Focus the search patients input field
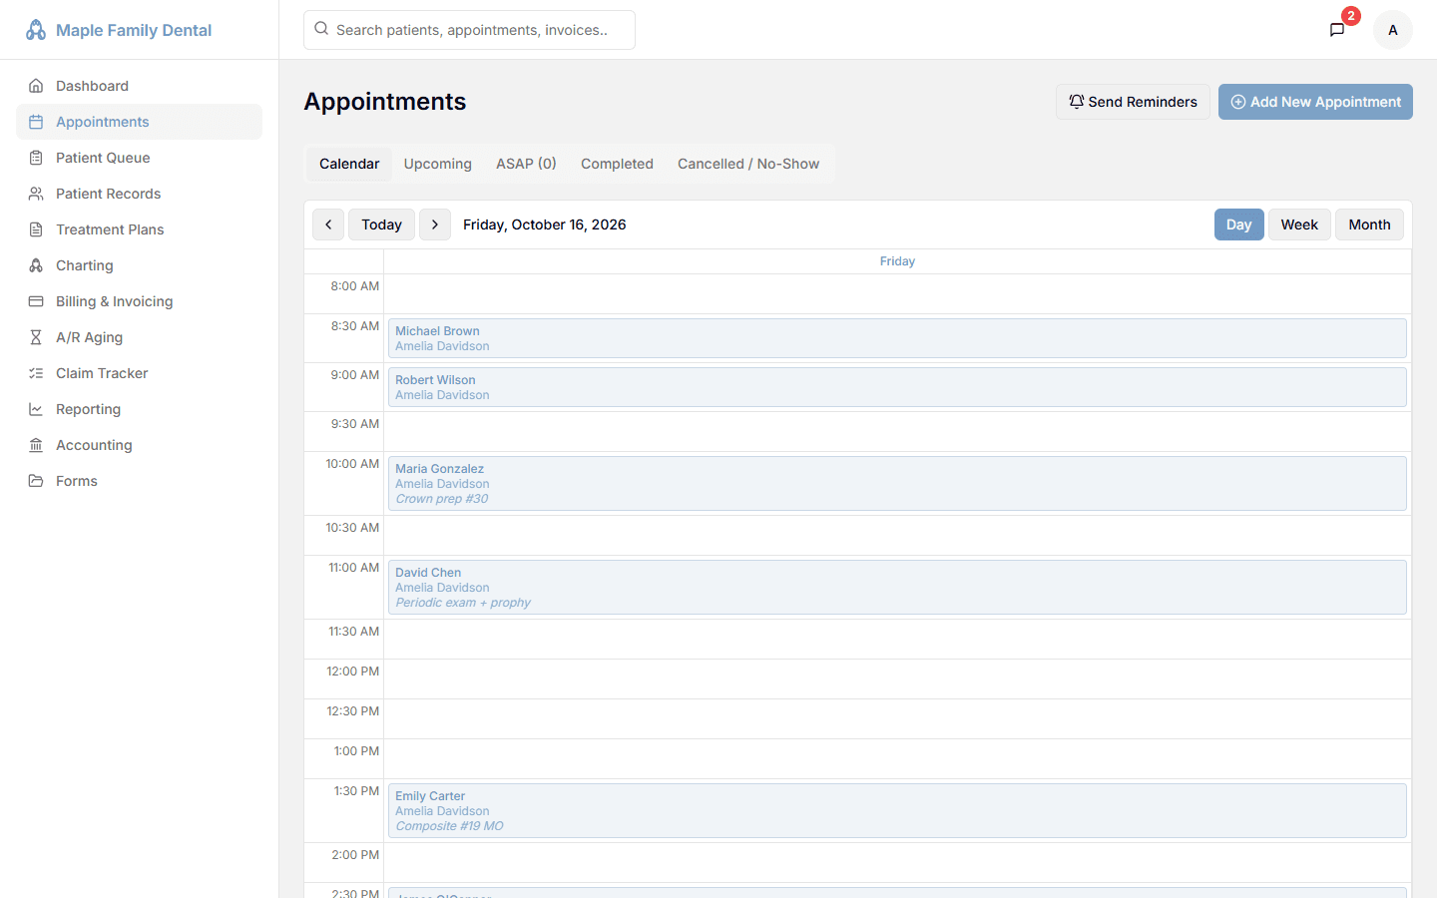Image resolution: width=1437 pixels, height=898 pixels. pyautogui.click(x=469, y=30)
